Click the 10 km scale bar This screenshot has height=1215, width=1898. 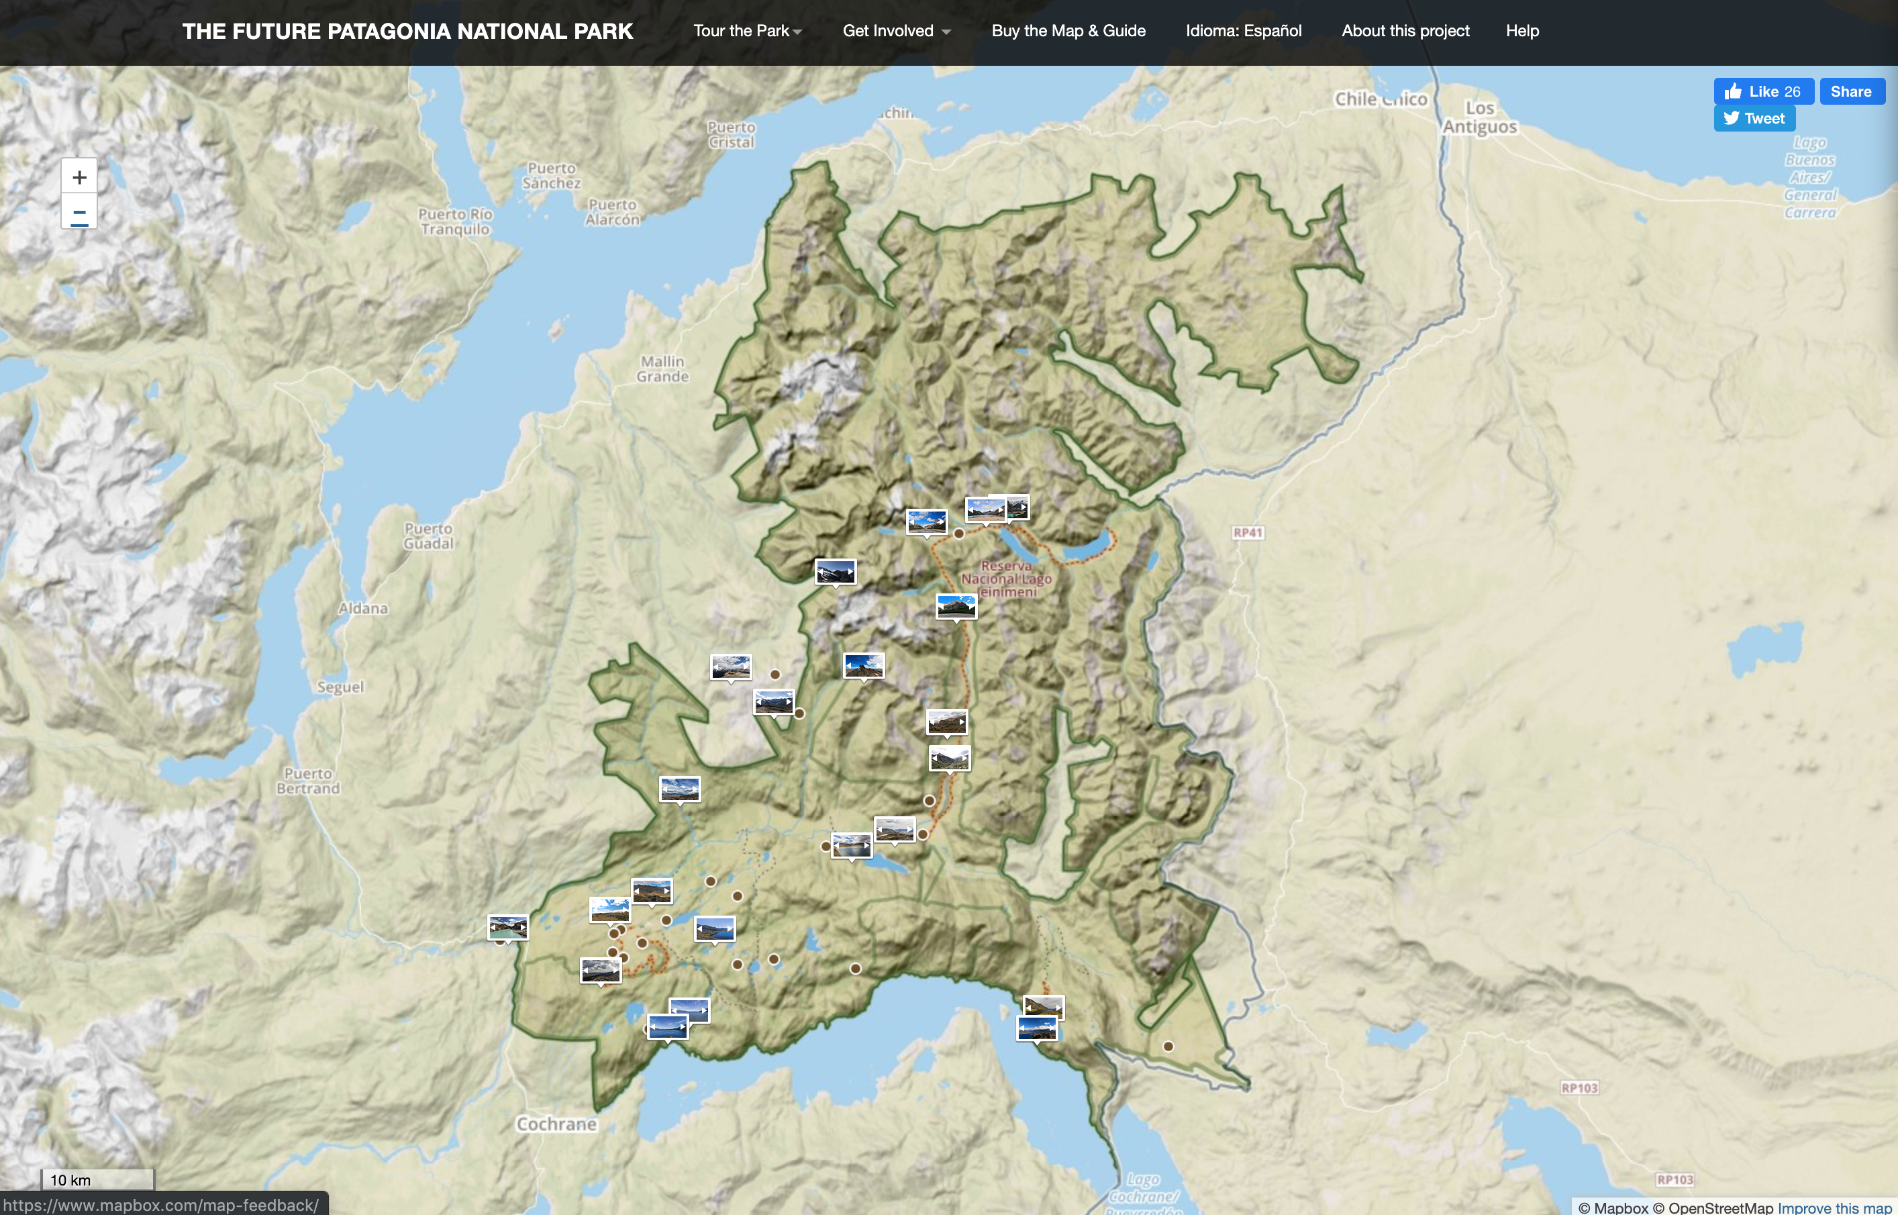[x=97, y=1179]
